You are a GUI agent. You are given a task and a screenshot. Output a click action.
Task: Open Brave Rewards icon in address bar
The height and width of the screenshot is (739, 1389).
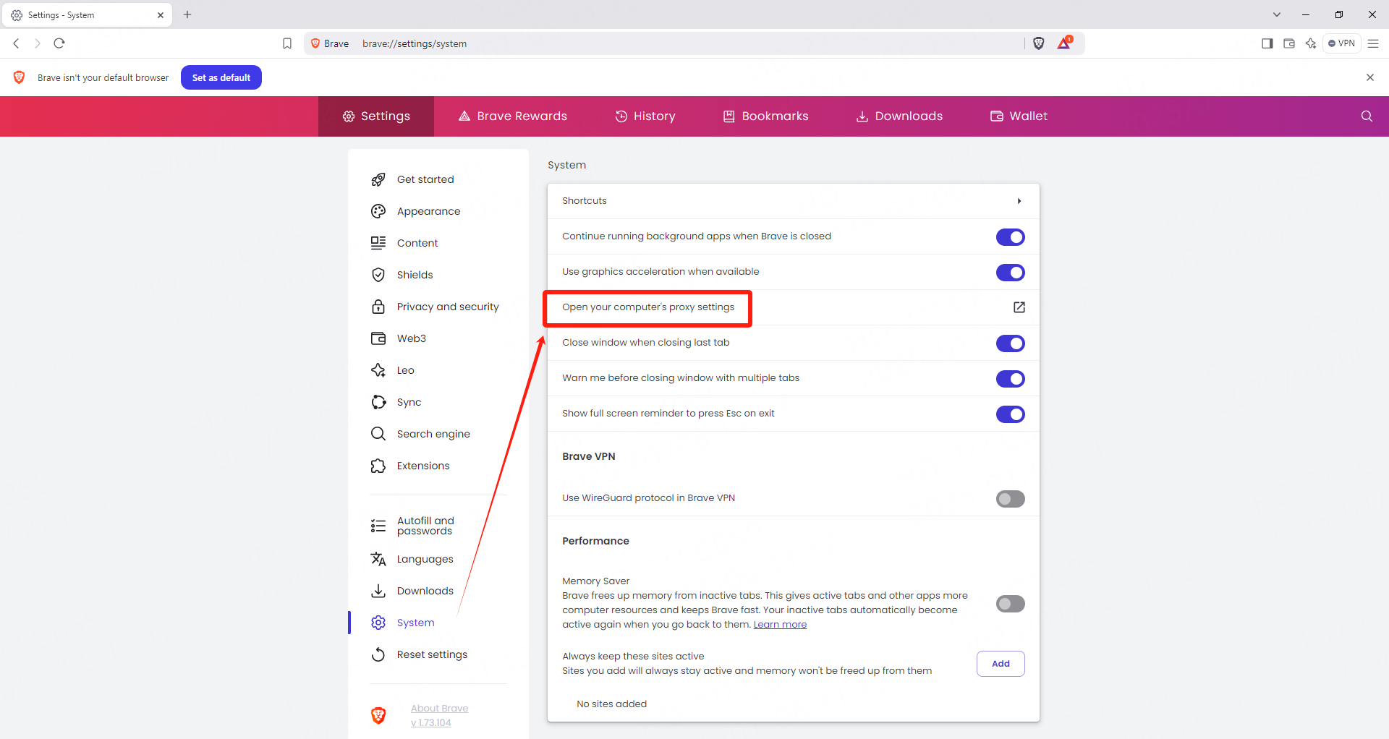pos(1063,43)
